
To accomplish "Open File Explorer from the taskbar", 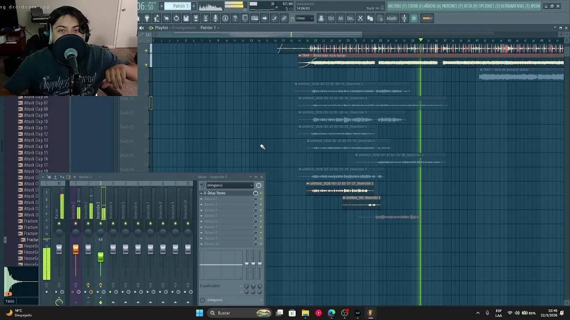I will coord(305,313).
